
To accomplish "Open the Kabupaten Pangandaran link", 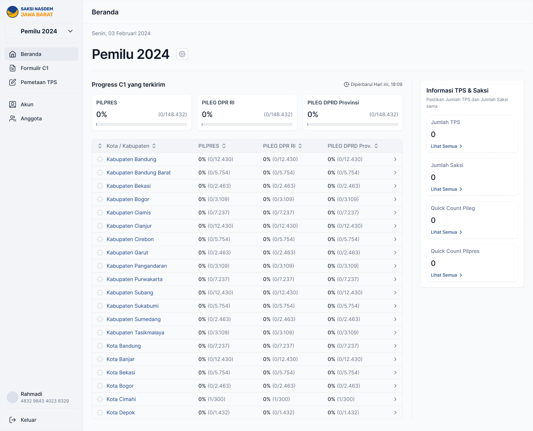I will [137, 266].
